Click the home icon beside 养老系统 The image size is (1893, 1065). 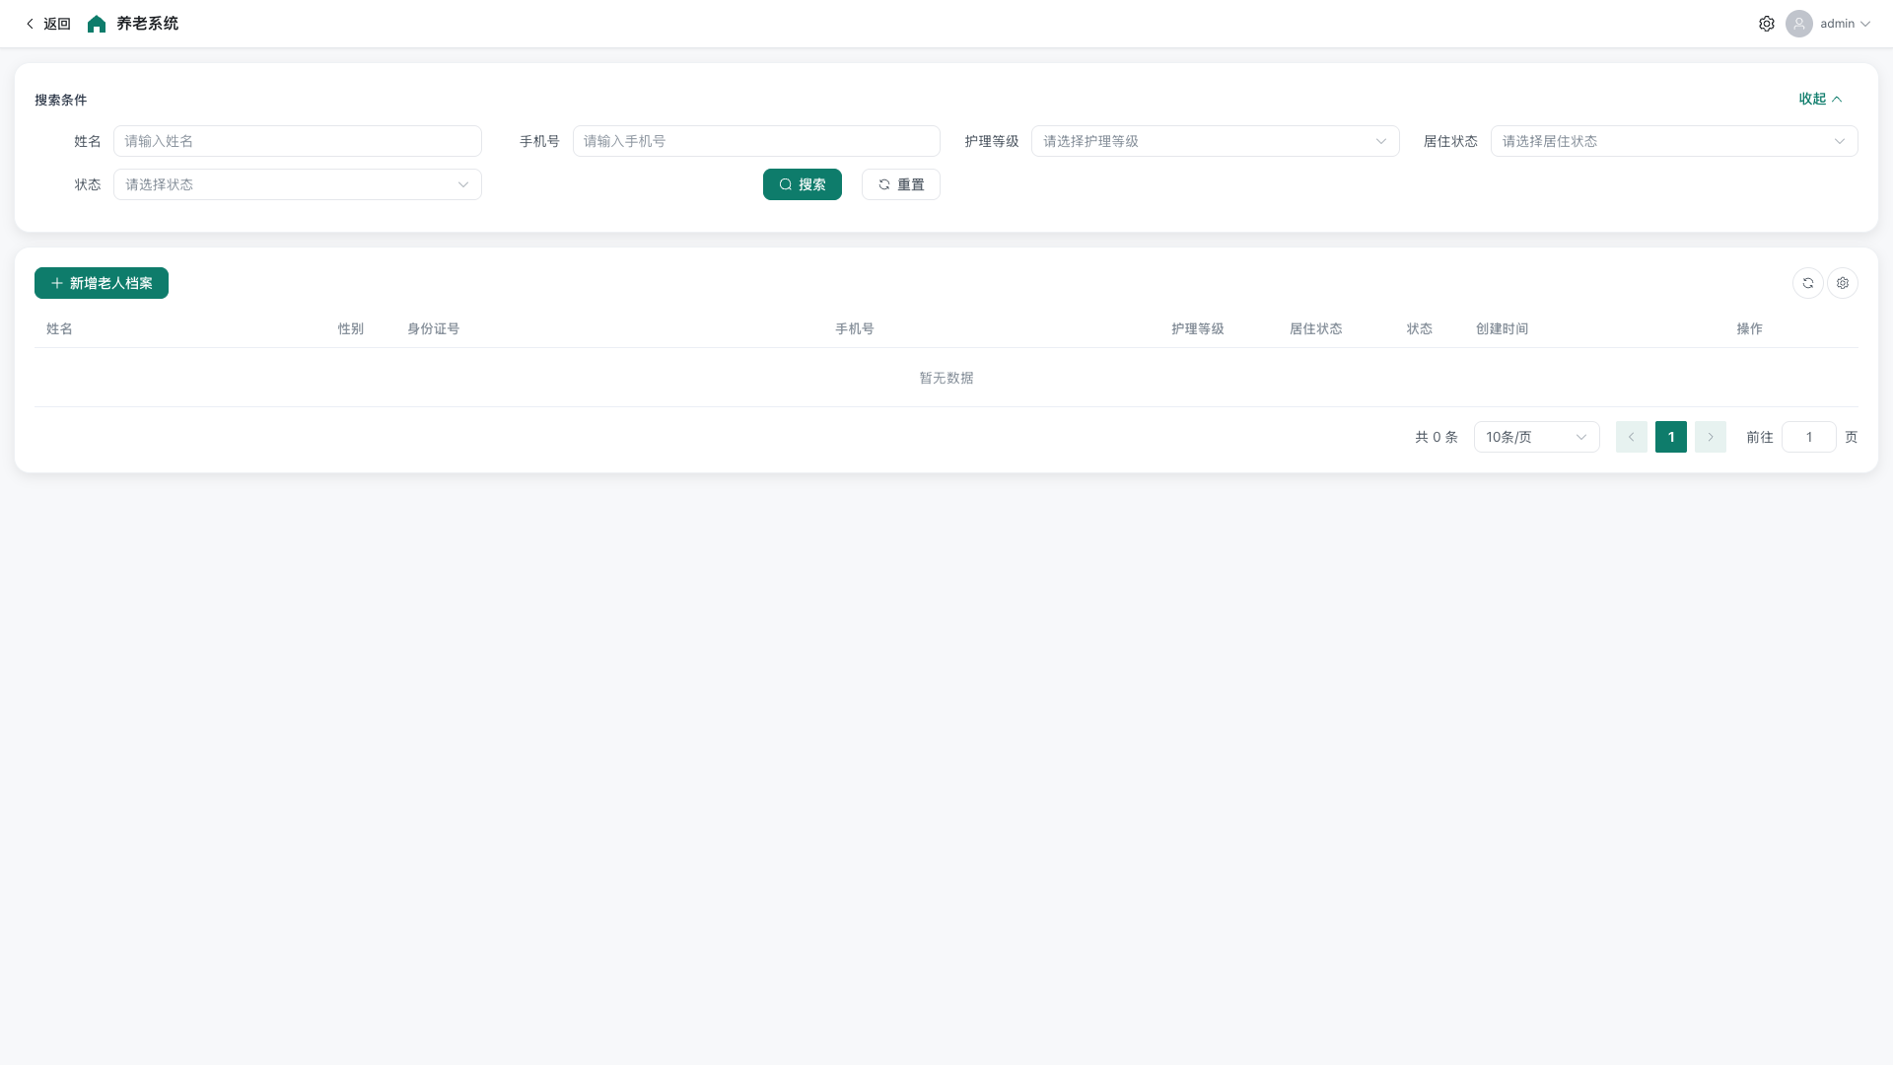point(96,23)
